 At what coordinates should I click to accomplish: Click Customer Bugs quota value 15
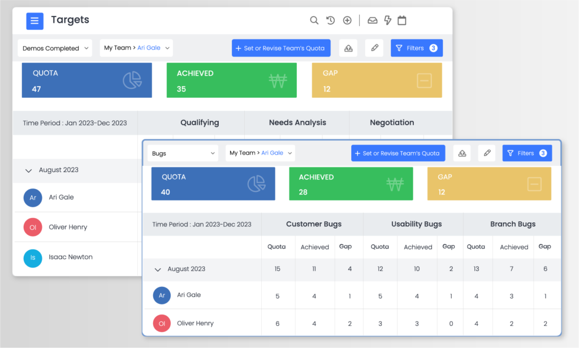277,269
